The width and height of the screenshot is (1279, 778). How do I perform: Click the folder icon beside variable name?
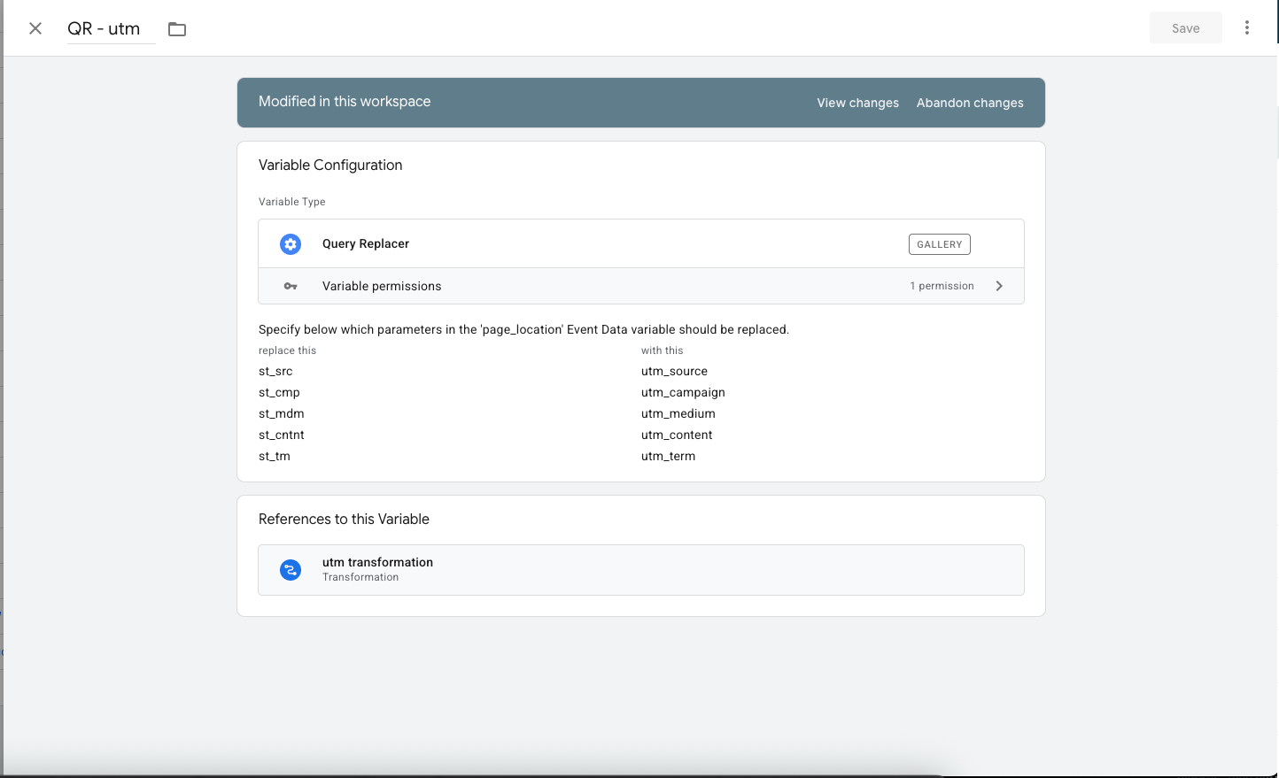click(x=177, y=29)
